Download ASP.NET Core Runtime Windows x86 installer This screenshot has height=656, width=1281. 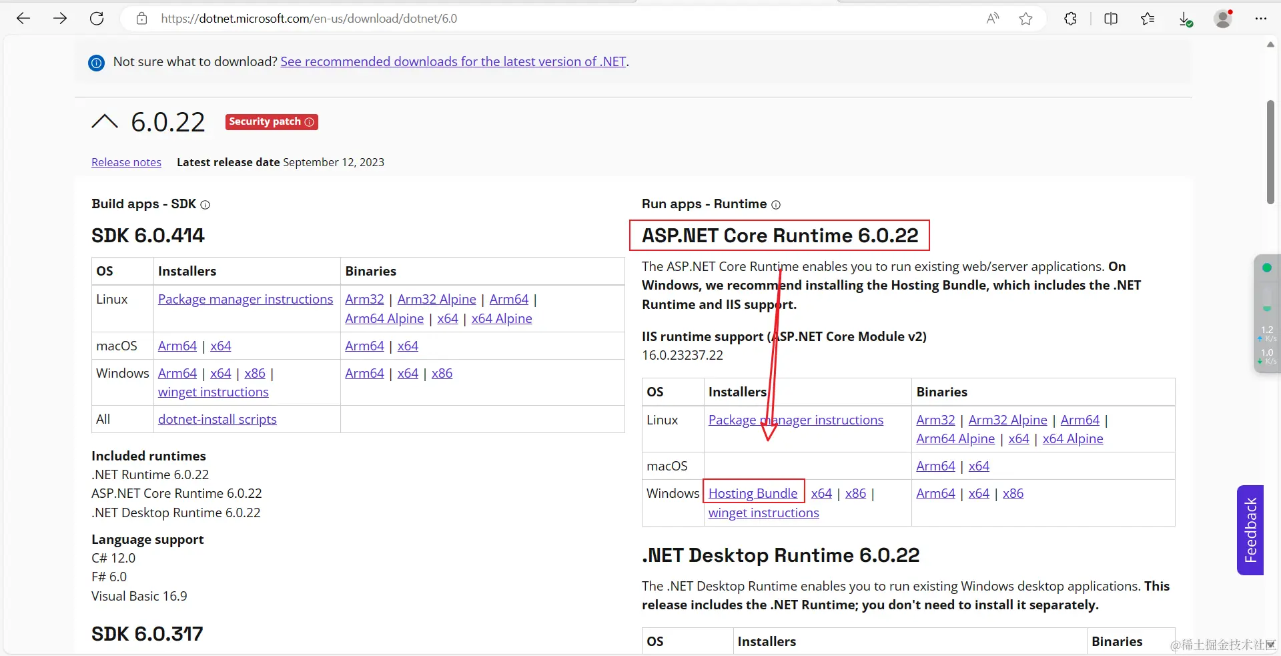855,493
